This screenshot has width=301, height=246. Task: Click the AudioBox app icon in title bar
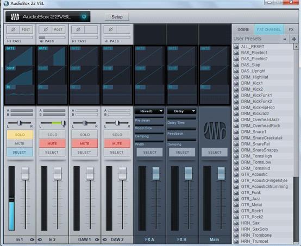pos(6,3)
